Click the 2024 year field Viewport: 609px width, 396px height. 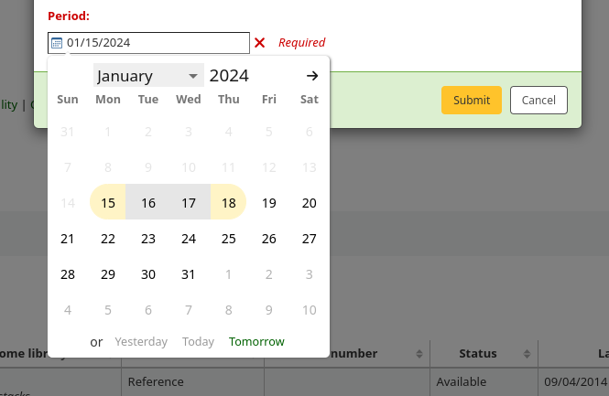click(x=229, y=76)
